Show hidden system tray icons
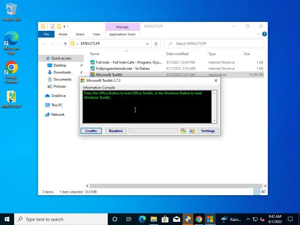Viewport: 300px width, 225px height. click(x=248, y=219)
